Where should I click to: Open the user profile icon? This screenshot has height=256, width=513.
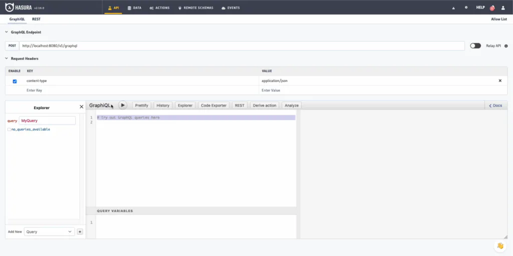[x=503, y=8]
